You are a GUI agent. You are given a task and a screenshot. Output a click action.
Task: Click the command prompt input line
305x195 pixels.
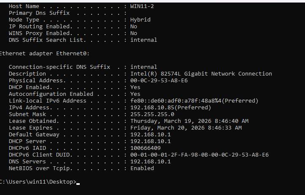click(x=78, y=182)
